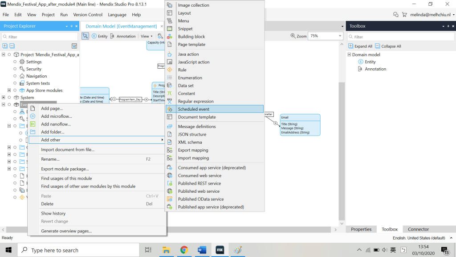Click the Toolbox filter field
The image size is (456, 257).
401,37
